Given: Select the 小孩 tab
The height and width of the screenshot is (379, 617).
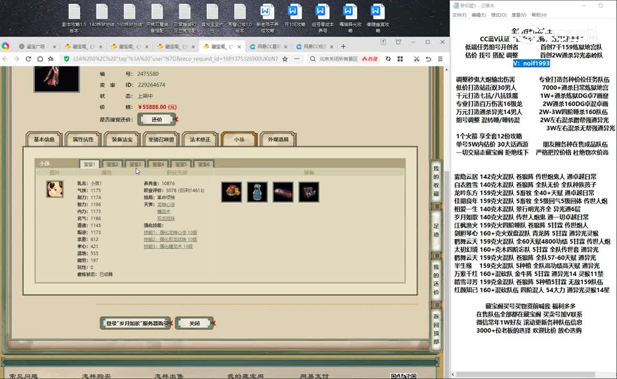Looking at the screenshot, I should [x=239, y=139].
